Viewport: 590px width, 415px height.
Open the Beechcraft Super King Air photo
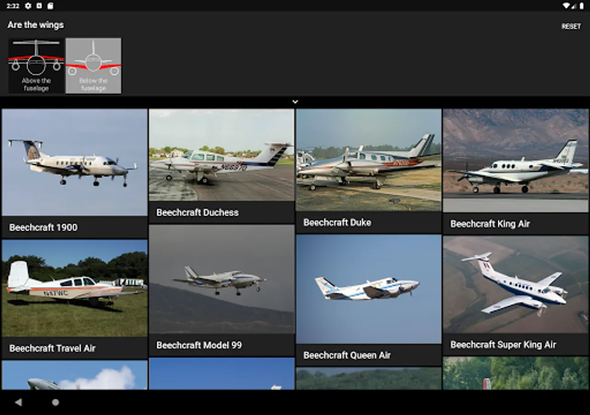click(516, 285)
